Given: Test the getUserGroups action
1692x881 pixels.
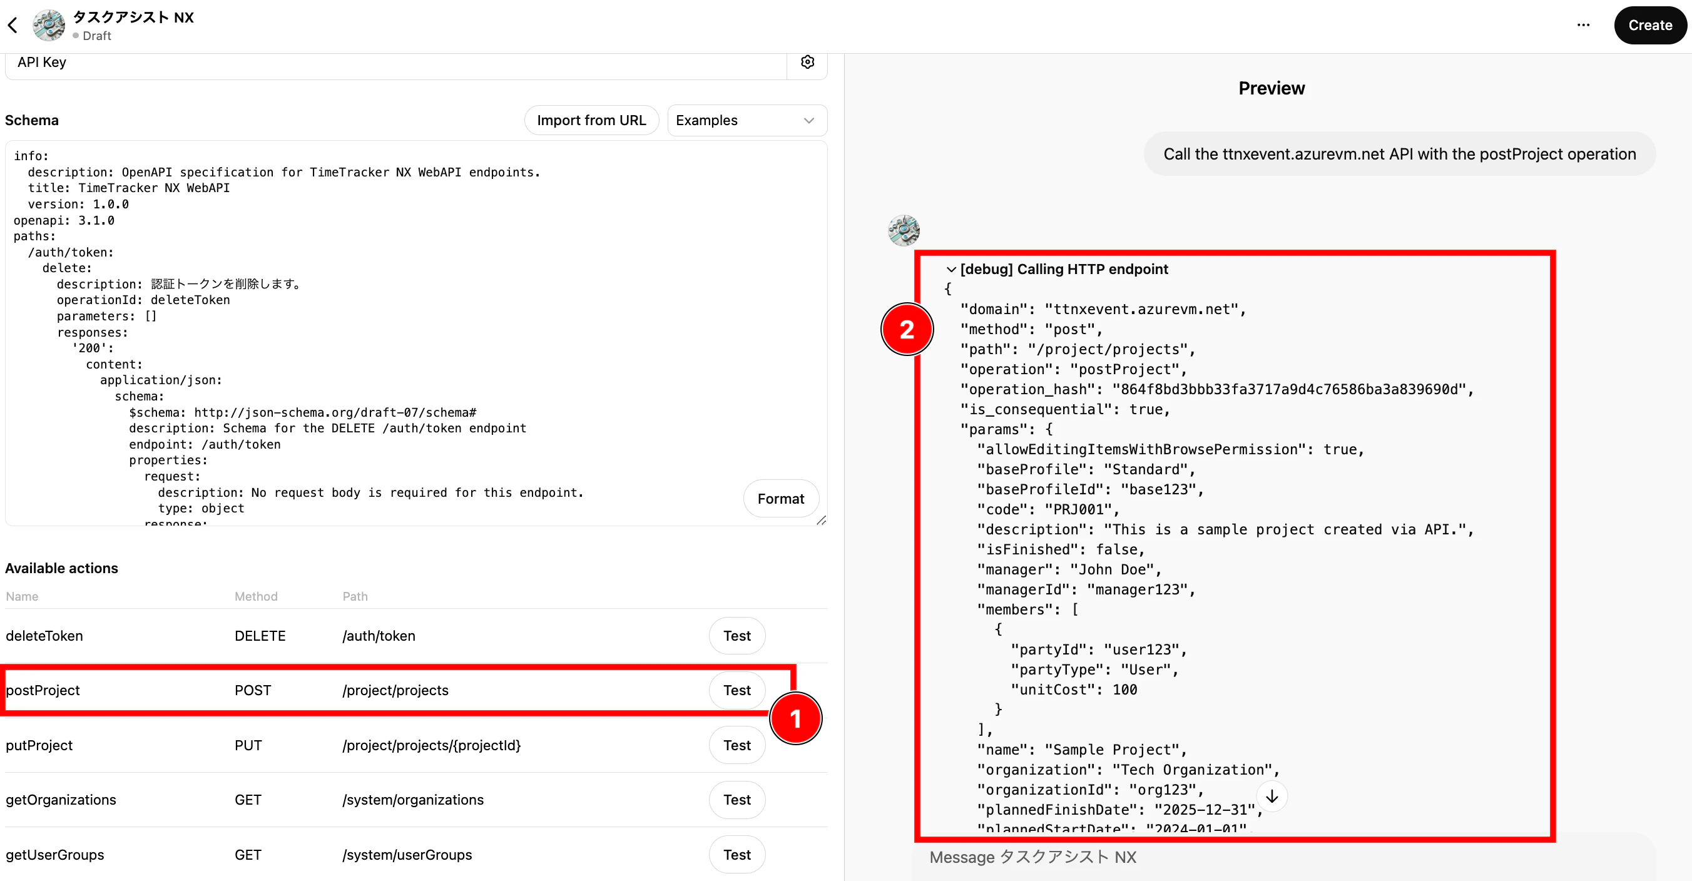Looking at the screenshot, I should [x=736, y=854].
